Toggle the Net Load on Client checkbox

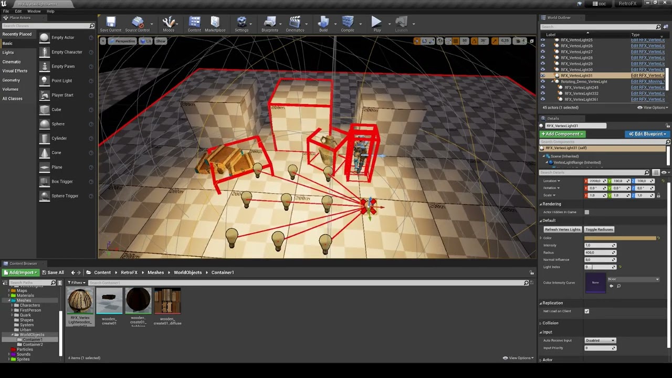[x=587, y=311]
